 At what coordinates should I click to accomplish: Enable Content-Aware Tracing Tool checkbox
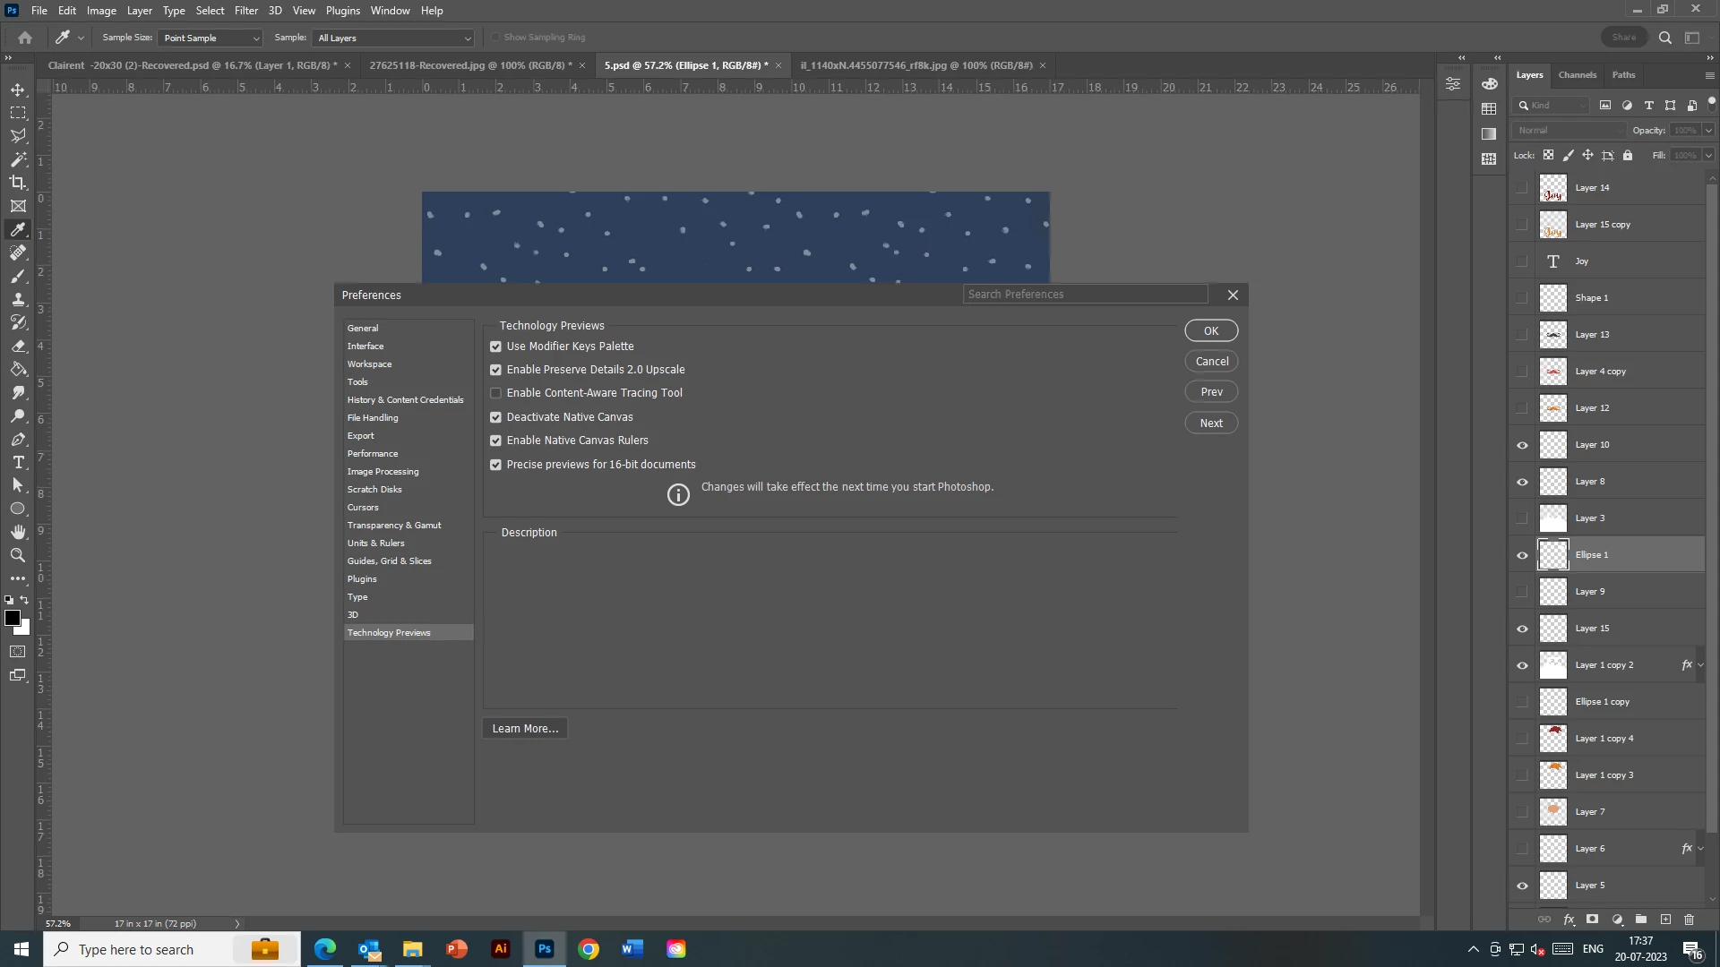point(495,393)
